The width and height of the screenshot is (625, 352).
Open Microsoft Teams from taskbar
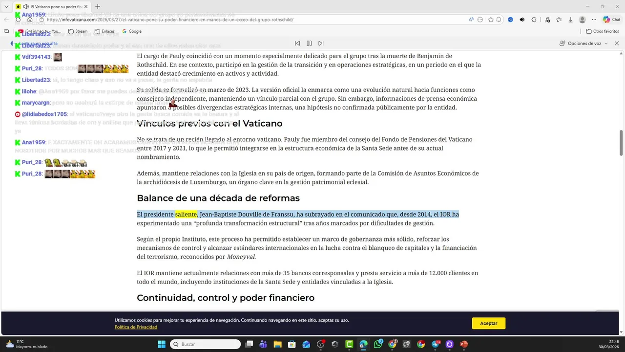tap(263, 344)
